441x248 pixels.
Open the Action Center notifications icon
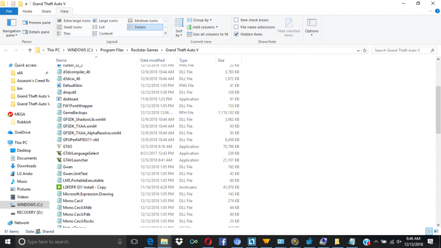(x=430, y=241)
